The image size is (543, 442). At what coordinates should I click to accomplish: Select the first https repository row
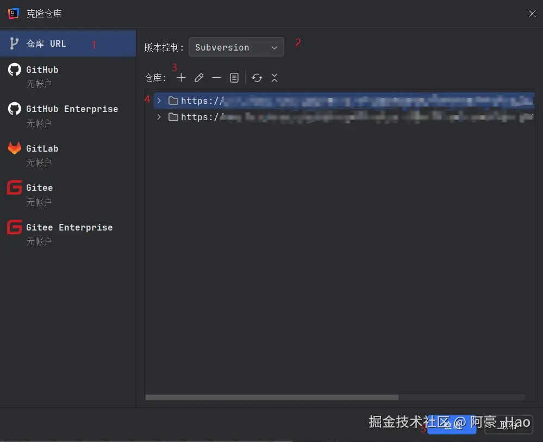point(344,101)
